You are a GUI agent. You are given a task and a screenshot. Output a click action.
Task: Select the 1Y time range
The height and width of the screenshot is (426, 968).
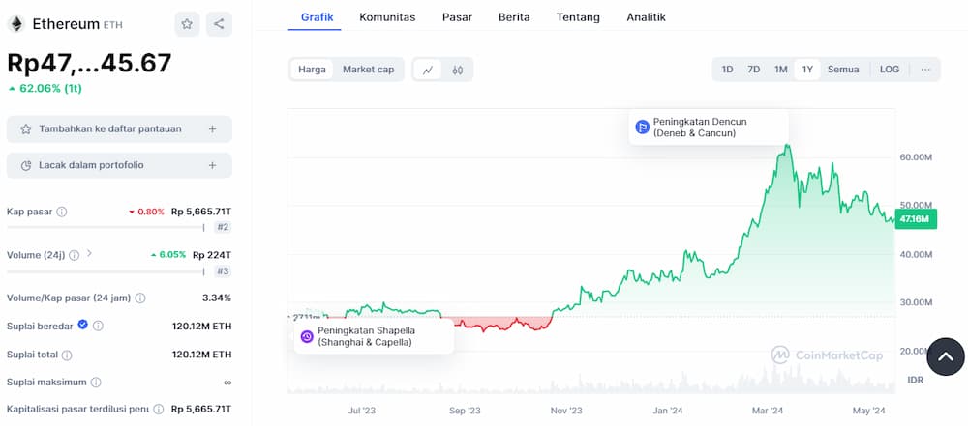click(x=807, y=70)
